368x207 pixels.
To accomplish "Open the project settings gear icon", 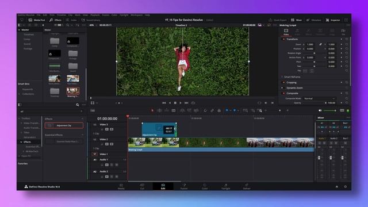I will pyautogui.click(x=345, y=187).
